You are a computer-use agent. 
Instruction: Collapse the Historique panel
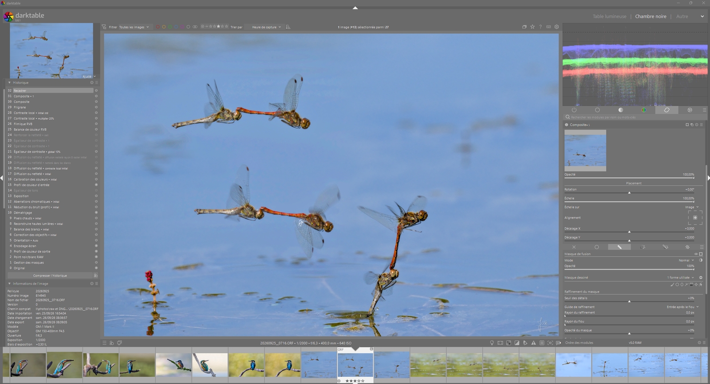click(x=9, y=82)
